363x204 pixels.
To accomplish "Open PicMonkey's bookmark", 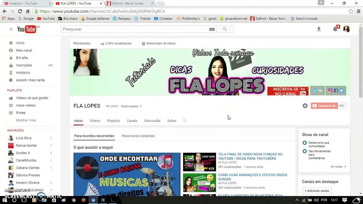I will click(x=188, y=19).
